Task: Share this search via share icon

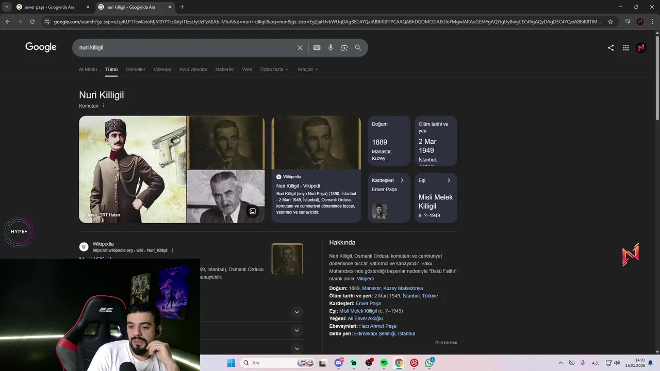Action: coord(611,47)
